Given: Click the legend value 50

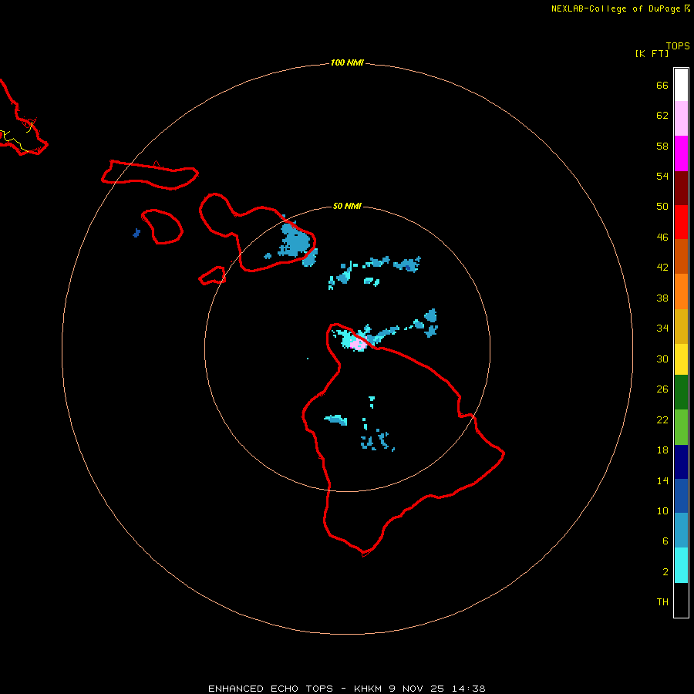Looking at the screenshot, I should [662, 207].
